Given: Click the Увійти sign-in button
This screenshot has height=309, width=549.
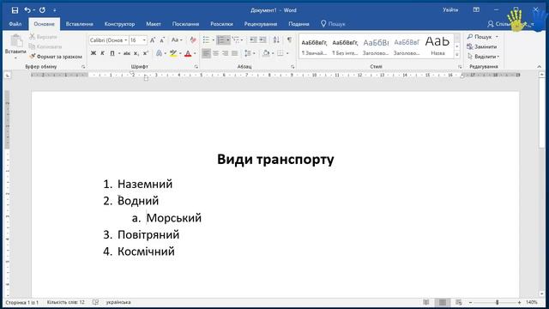Looking at the screenshot, I should click(450, 9).
